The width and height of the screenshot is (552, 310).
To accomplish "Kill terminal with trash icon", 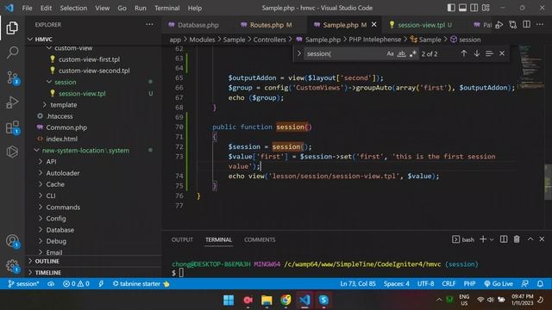I will click(x=517, y=239).
